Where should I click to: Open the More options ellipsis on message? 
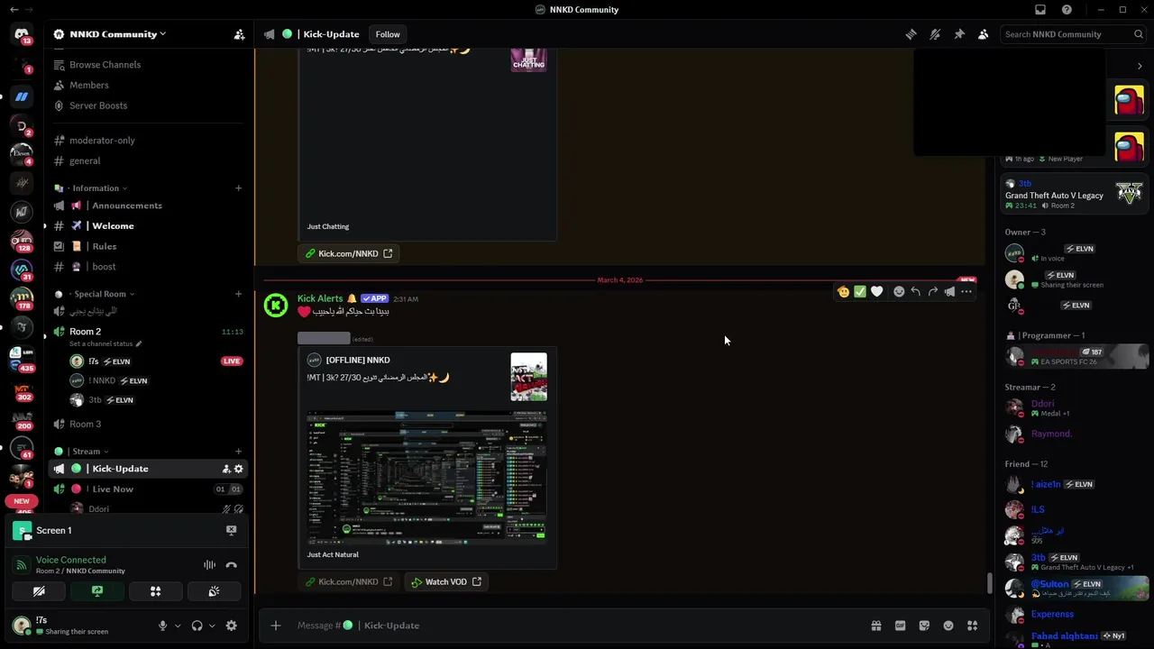pyautogui.click(x=966, y=291)
